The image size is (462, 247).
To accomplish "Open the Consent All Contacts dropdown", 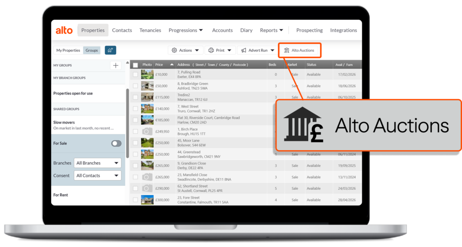I will tap(97, 175).
